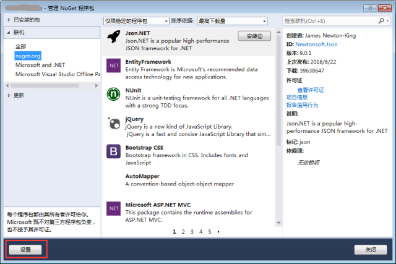Click the package list vertical scrollbar thumb
396x264 pixels.
point(278,91)
